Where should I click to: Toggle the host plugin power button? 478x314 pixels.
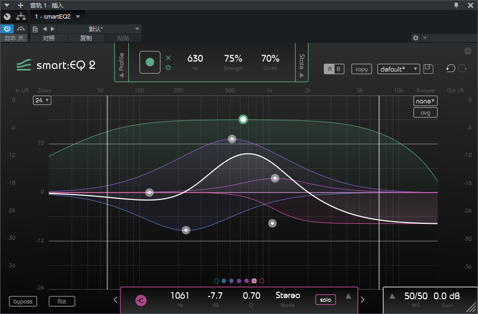(x=7, y=29)
